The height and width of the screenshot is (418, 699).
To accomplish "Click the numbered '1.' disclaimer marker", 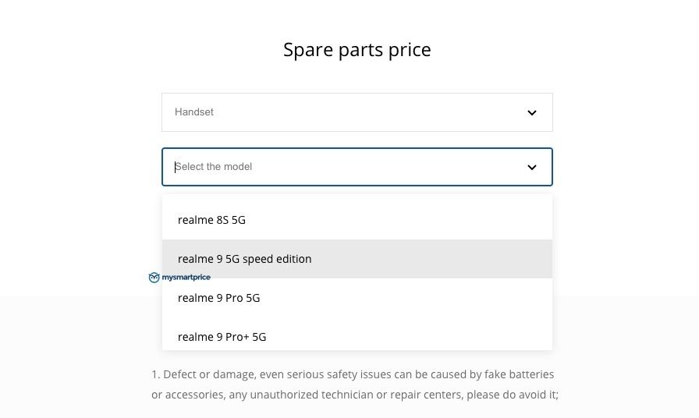I will (x=155, y=374).
